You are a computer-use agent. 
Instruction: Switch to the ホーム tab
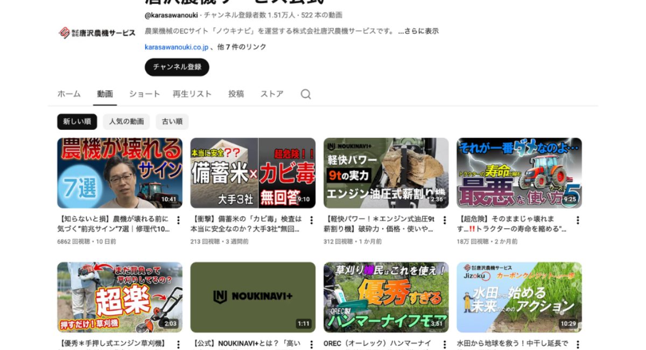pos(69,94)
